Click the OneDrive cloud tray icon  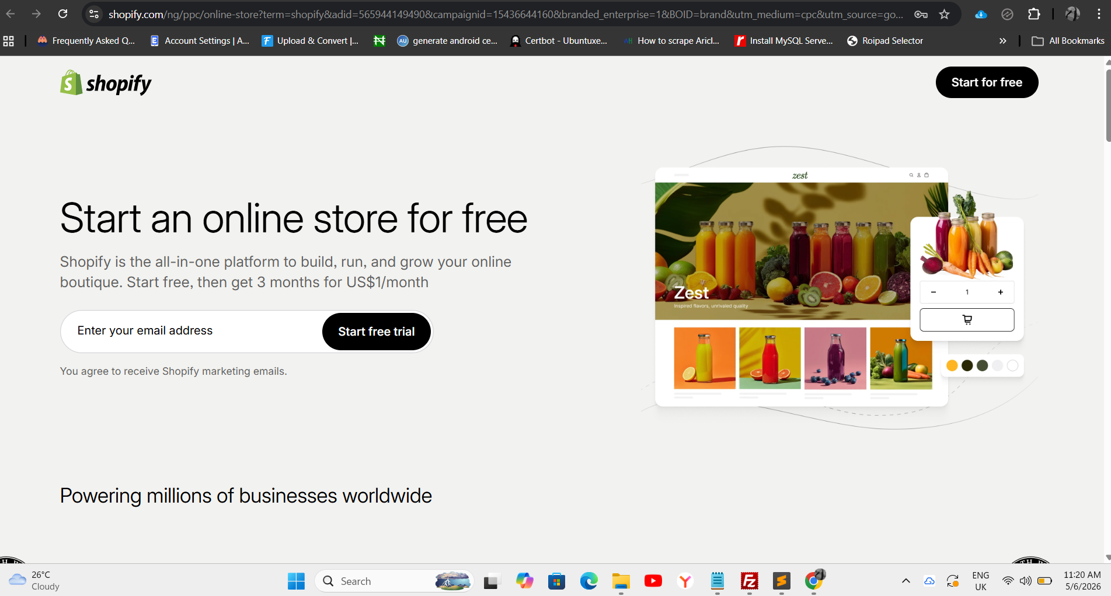tap(929, 581)
